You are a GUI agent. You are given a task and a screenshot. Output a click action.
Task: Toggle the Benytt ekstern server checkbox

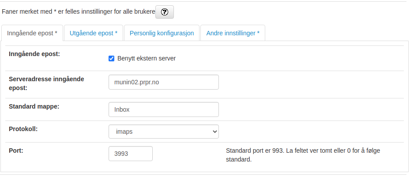(112, 58)
